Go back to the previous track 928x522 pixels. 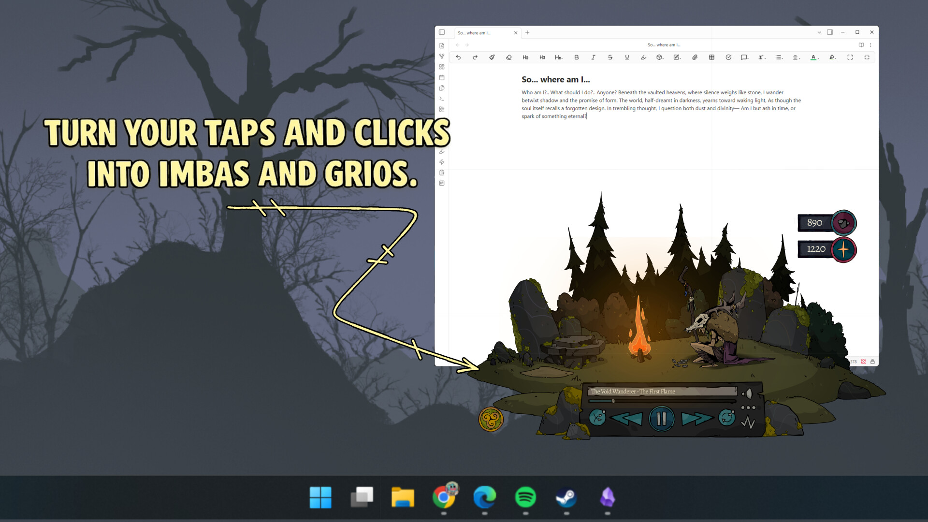(x=627, y=418)
